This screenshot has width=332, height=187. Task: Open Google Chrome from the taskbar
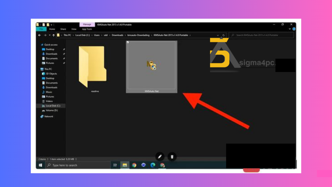[134, 165]
